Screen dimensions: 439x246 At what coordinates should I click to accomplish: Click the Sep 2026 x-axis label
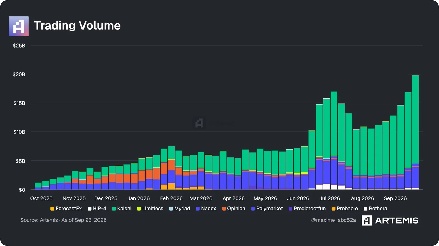395,198
